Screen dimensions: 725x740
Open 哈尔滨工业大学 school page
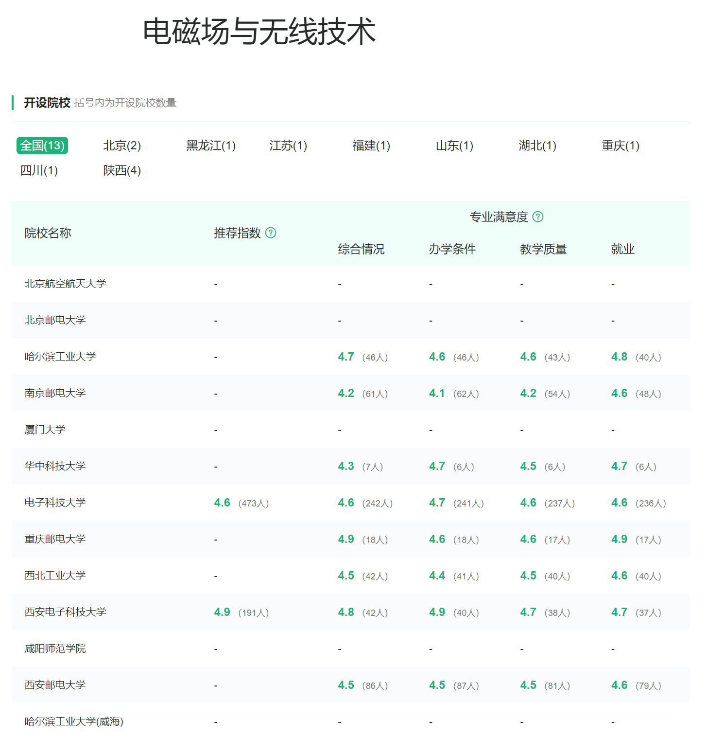[60, 356]
